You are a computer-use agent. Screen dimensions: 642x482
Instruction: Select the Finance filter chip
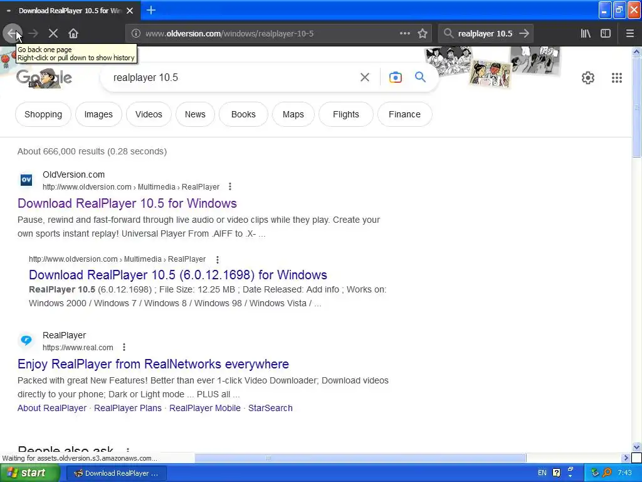click(x=404, y=114)
